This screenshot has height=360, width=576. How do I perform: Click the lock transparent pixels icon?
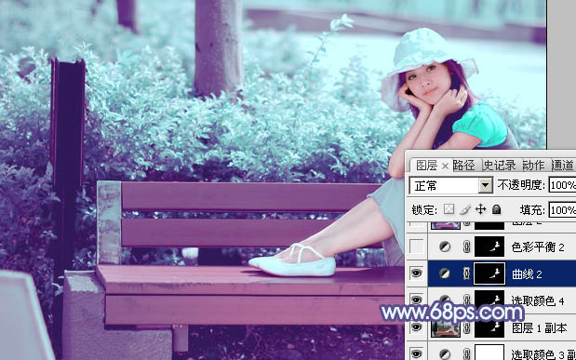coord(449,209)
